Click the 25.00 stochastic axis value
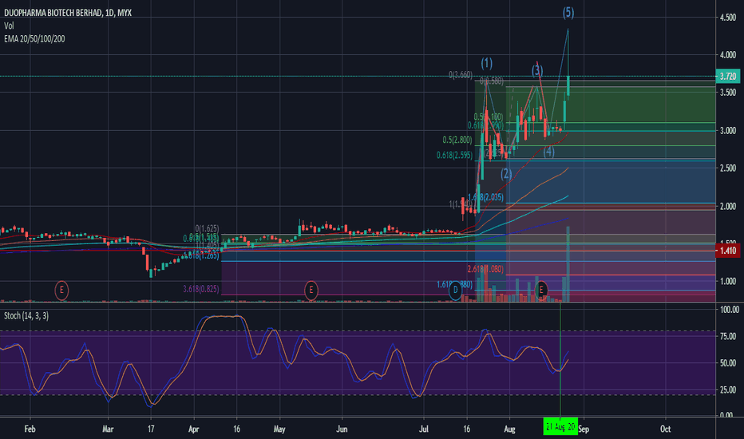The height and width of the screenshot is (439, 744). point(728,390)
